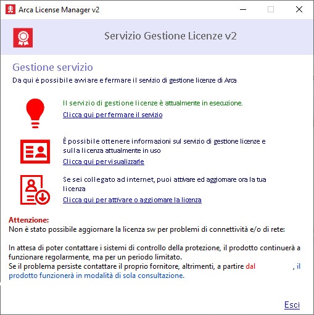Click 'Se sei collegato ad internet' text
314x315 pixels.
(165, 184)
